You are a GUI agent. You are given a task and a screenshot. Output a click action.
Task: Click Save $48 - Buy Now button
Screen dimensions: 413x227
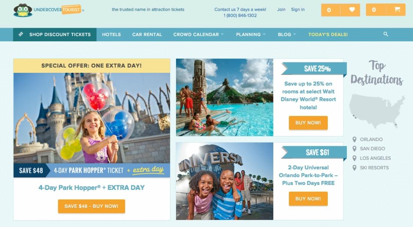(91, 206)
